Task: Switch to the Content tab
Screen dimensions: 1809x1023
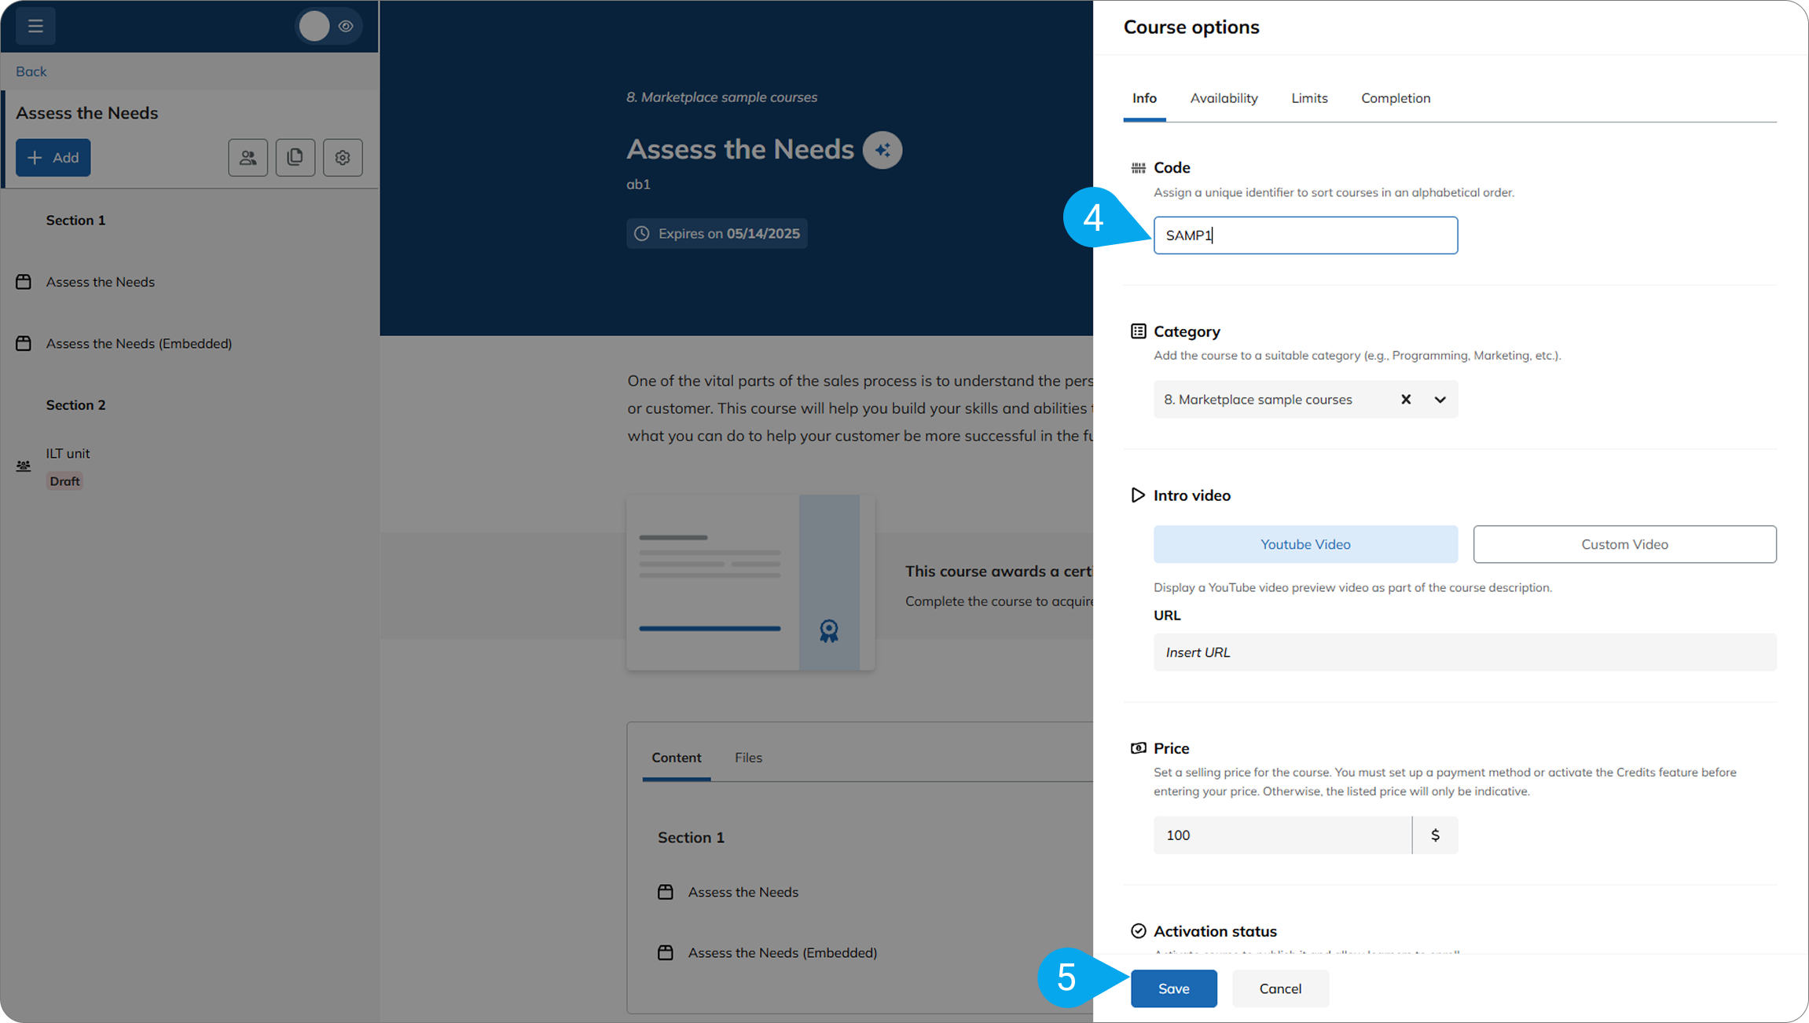Action: tap(677, 758)
